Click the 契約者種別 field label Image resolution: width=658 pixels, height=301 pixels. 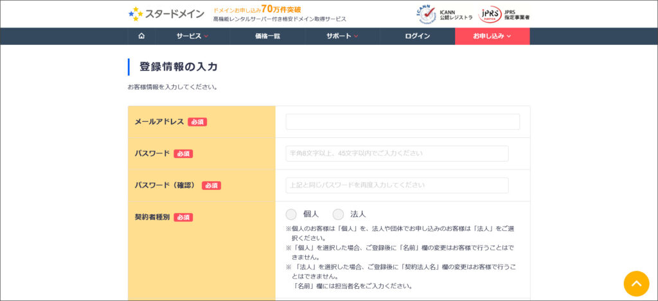pyautogui.click(x=152, y=217)
